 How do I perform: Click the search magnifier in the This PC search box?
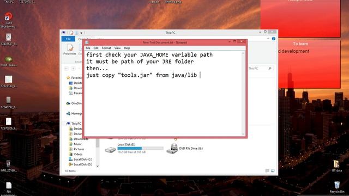click(270, 69)
